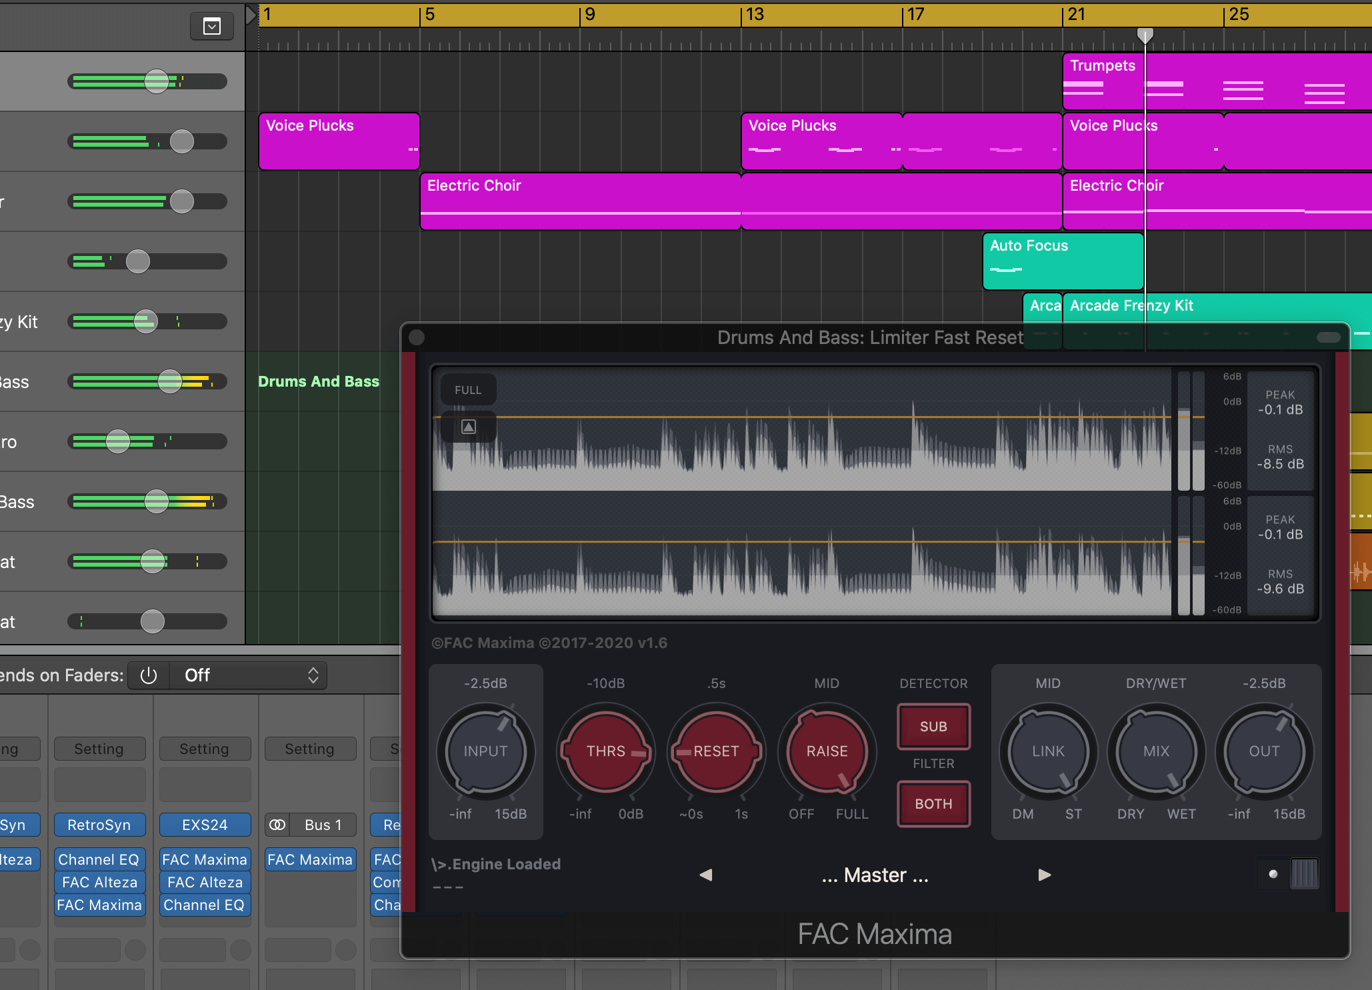Click the lower channel level meter

[1191, 555]
